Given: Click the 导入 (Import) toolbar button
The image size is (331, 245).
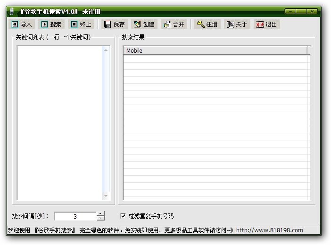Looking at the screenshot, I should [x=22, y=24].
